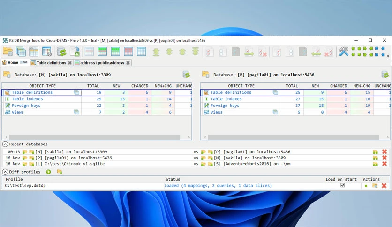Refresh the pagila01 database via its header icon
392x227 pixels.
tap(385, 75)
